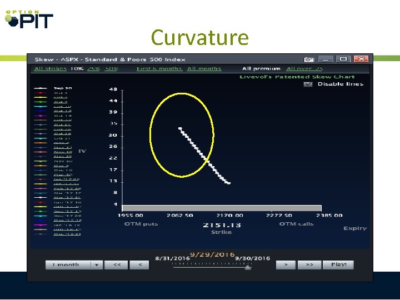This screenshot has width=400, height=300.
Task: Open the Oct 21 expiry link
Action: (62, 125)
